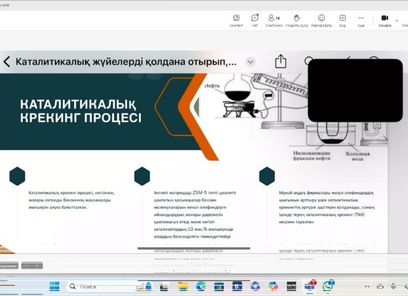Viewport: 408px width, 296px height.
Task: Open the Еще more options menu
Action: 361,20
